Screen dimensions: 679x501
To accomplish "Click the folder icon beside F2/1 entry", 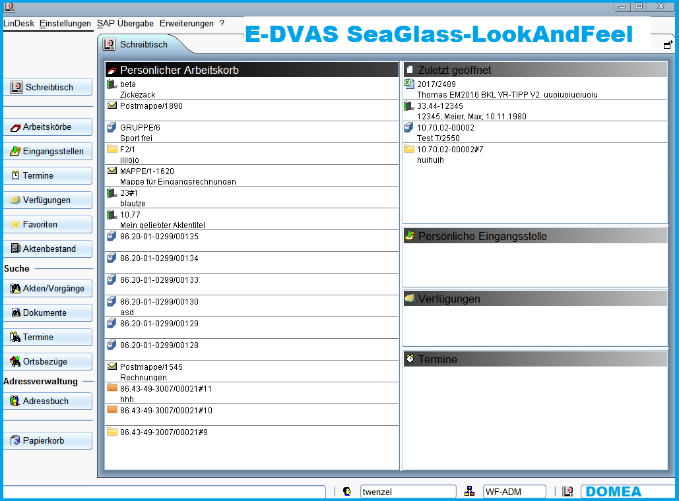I will click(112, 149).
